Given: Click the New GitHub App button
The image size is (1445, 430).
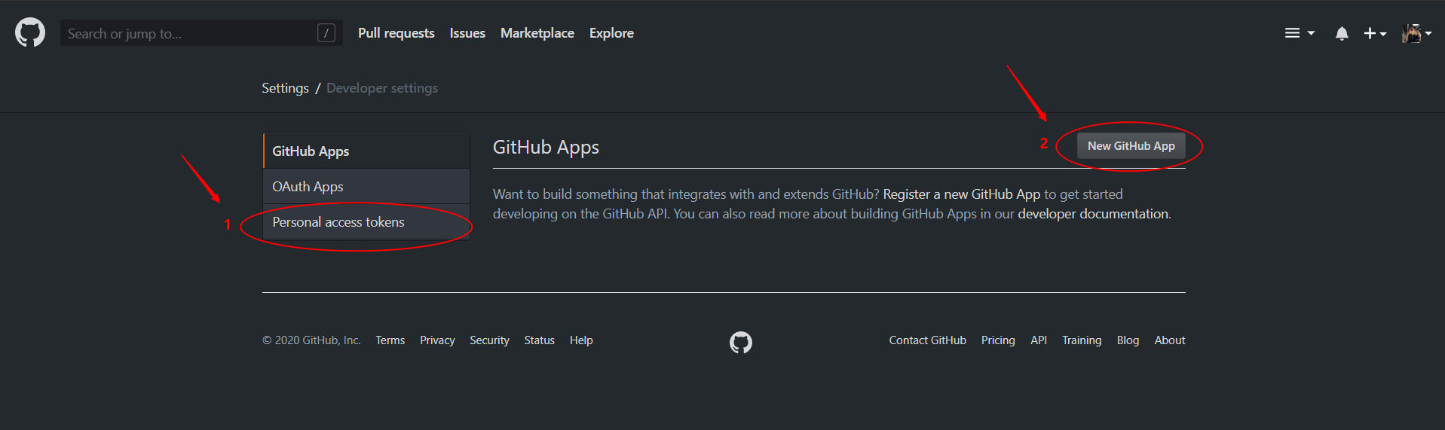Looking at the screenshot, I should (x=1131, y=146).
